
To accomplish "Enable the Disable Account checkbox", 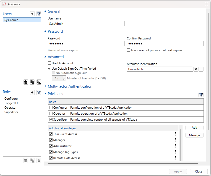I will (x=49, y=63).
